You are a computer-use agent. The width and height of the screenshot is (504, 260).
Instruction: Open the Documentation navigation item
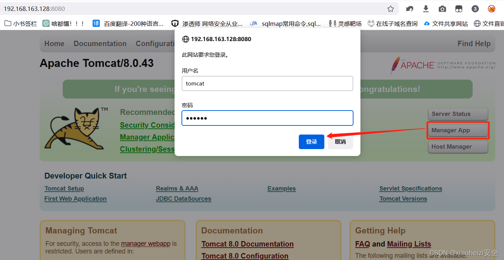(100, 43)
